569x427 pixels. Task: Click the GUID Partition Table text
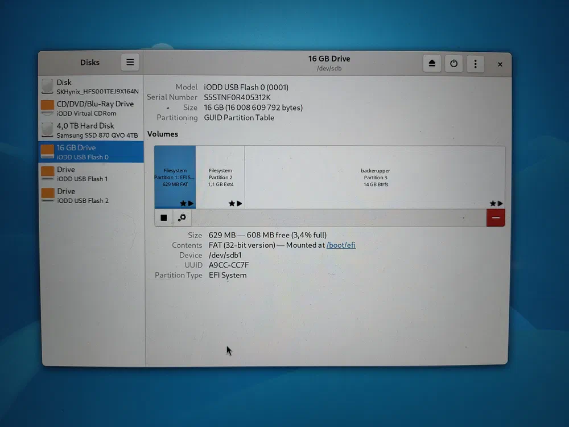(239, 118)
